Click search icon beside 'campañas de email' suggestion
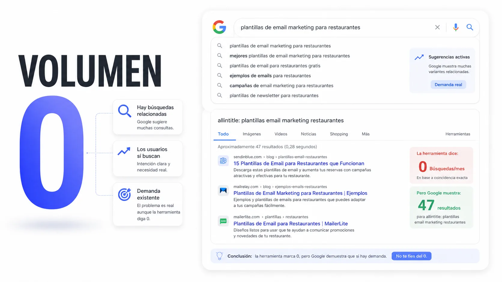502x282 pixels. (220, 85)
